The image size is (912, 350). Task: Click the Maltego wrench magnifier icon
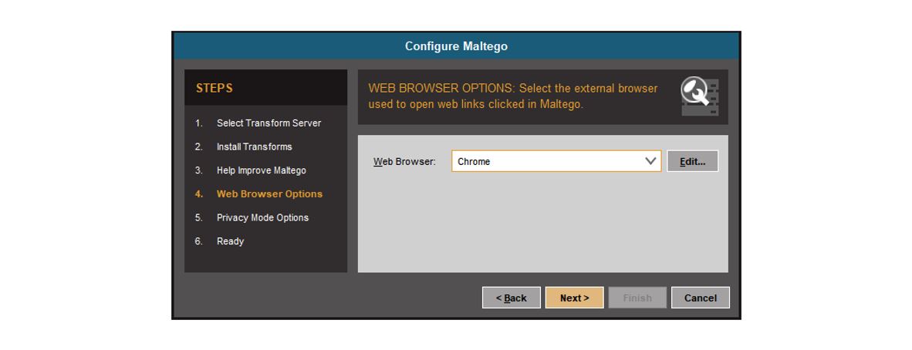700,96
